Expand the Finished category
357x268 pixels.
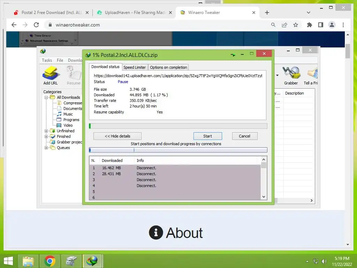pyautogui.click(x=46, y=136)
